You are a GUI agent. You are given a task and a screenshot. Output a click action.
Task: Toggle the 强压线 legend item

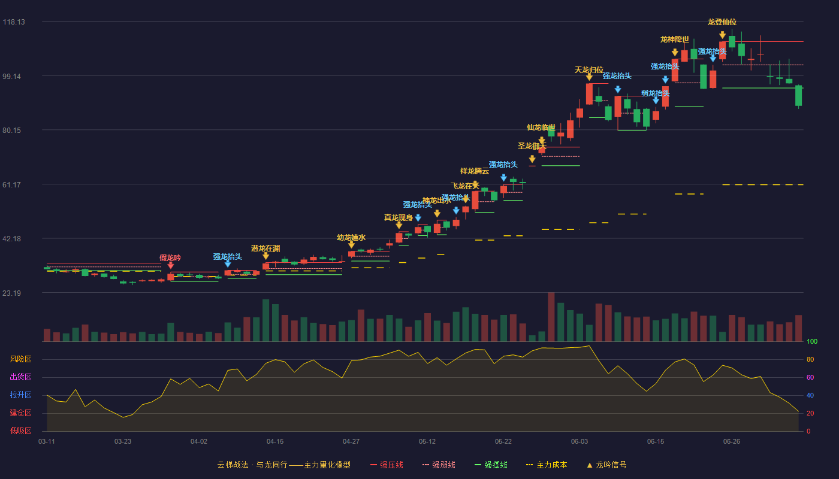[x=387, y=465]
